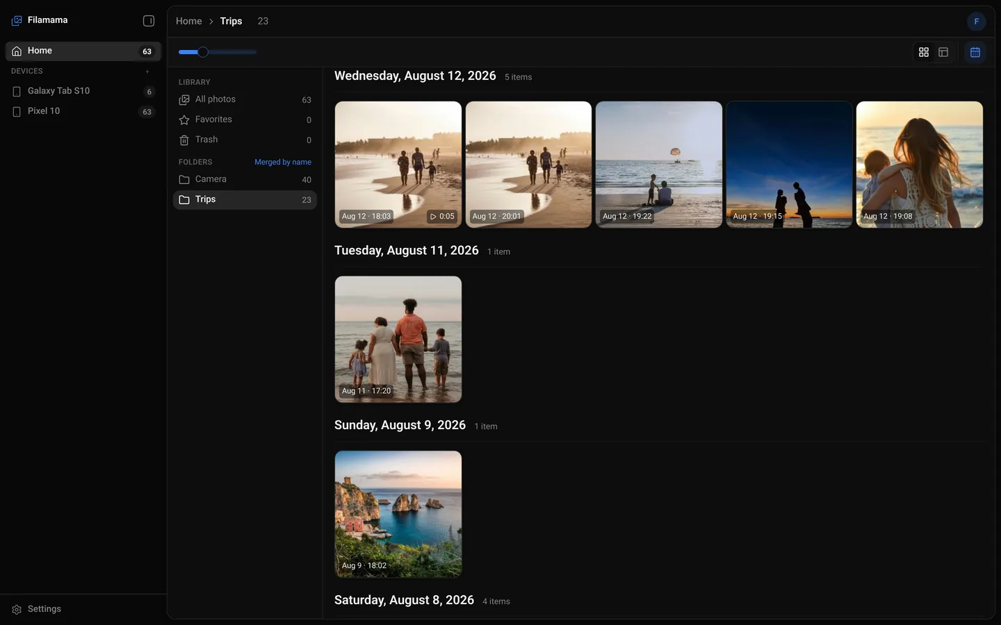The width and height of the screenshot is (1001, 625).
Task: Open the Aug 12 19:08 photo
Action: [x=920, y=165]
